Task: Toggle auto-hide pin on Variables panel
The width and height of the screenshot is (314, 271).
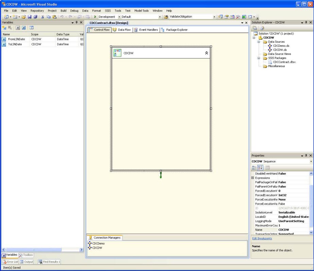Action: 76,22
